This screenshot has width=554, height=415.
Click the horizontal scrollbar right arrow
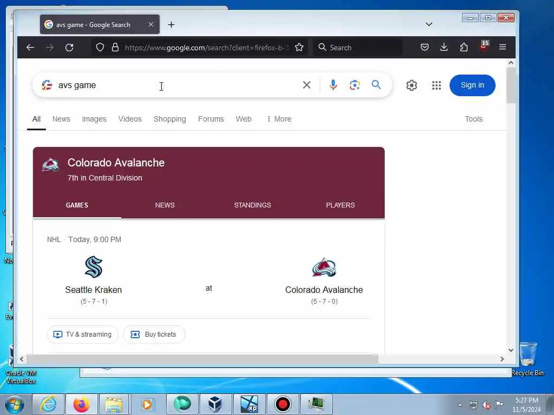(502, 359)
